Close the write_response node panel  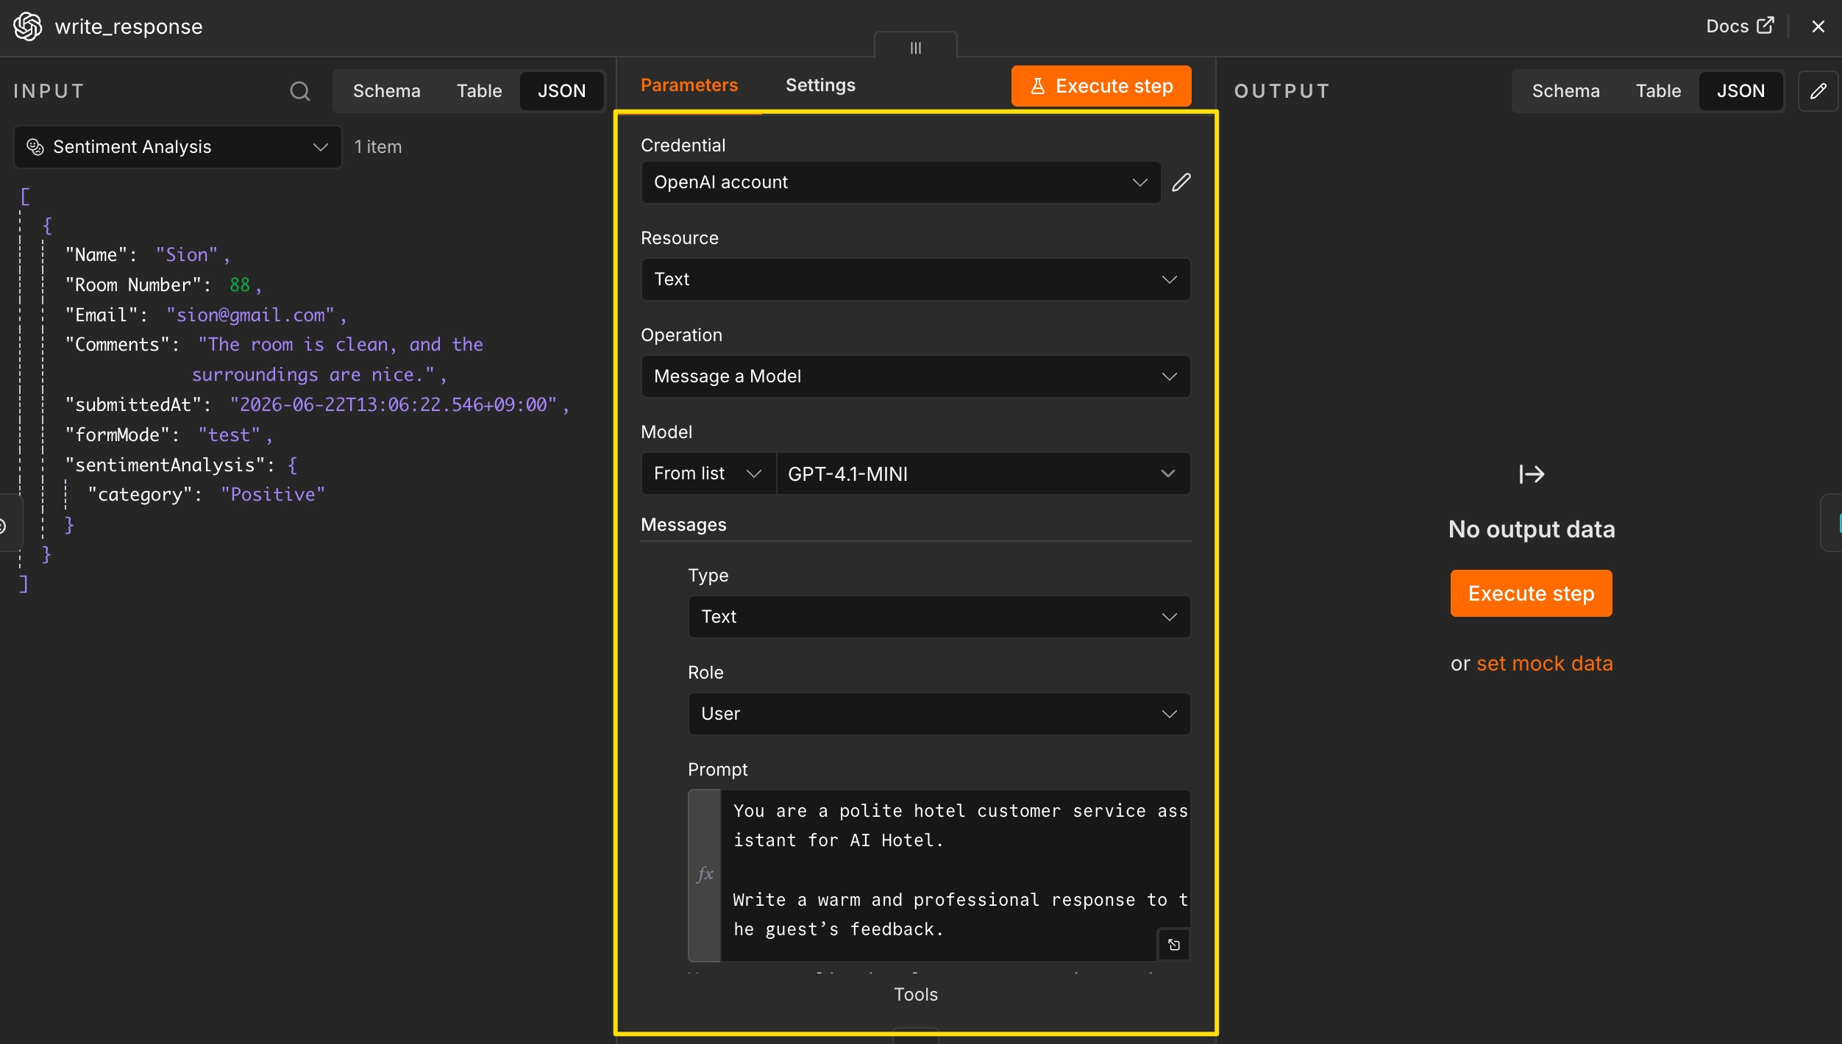coord(1818,26)
